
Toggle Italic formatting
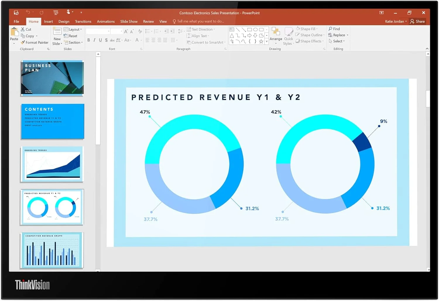tap(94, 40)
